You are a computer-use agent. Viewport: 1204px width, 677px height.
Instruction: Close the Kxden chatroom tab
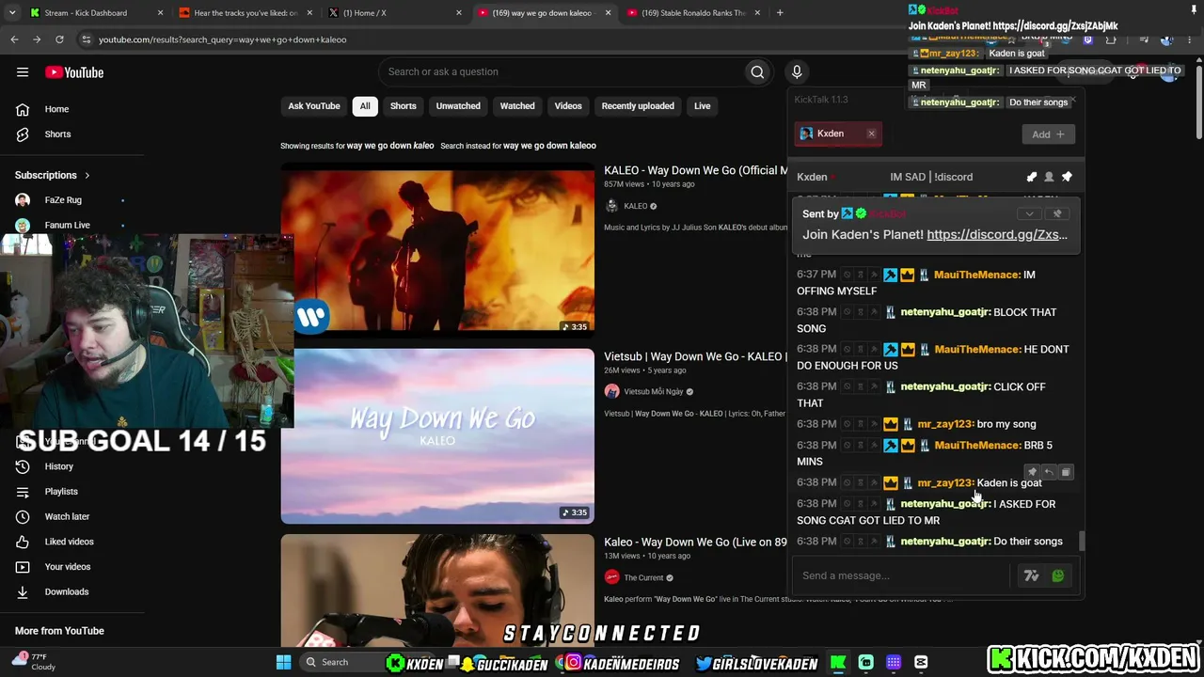[x=872, y=134]
